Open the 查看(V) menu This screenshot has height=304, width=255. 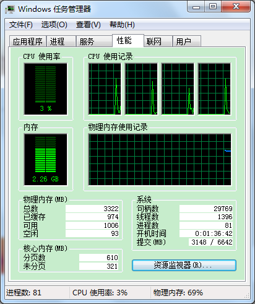tap(89, 25)
